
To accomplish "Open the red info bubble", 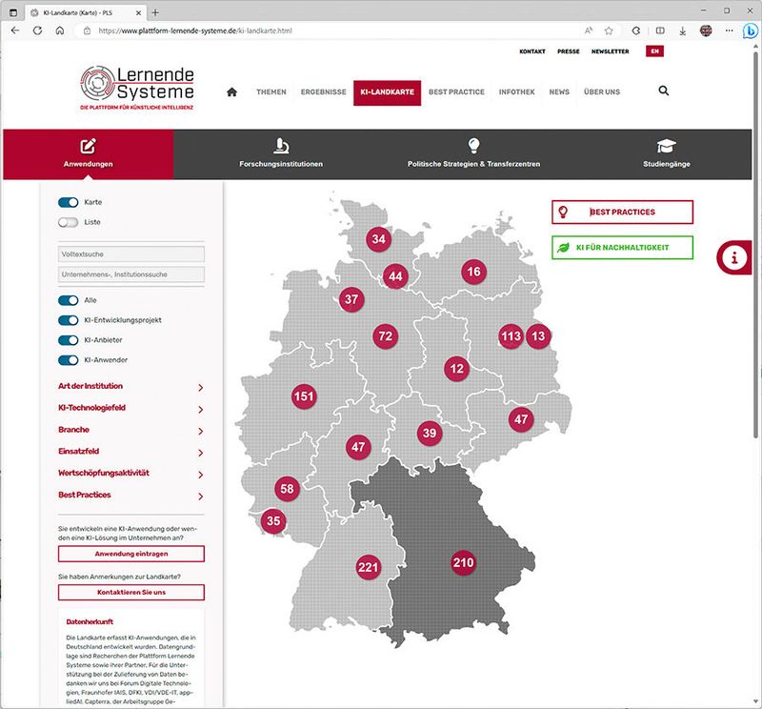I will tap(733, 257).
